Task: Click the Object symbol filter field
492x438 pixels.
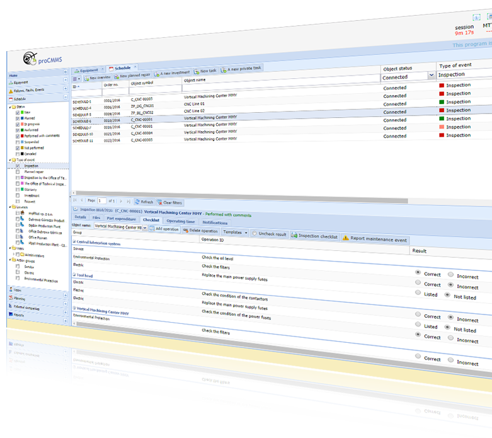Action: 156,90
